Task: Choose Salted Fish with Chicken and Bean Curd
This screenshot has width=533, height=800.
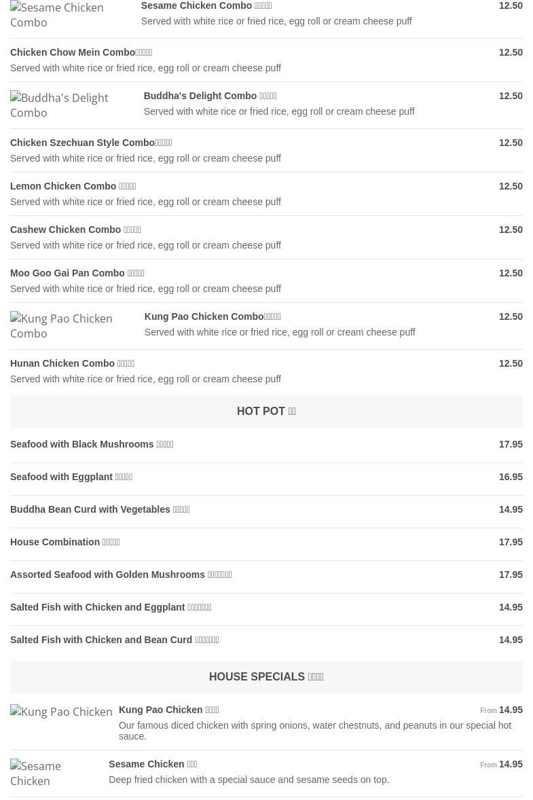Action: (115, 640)
